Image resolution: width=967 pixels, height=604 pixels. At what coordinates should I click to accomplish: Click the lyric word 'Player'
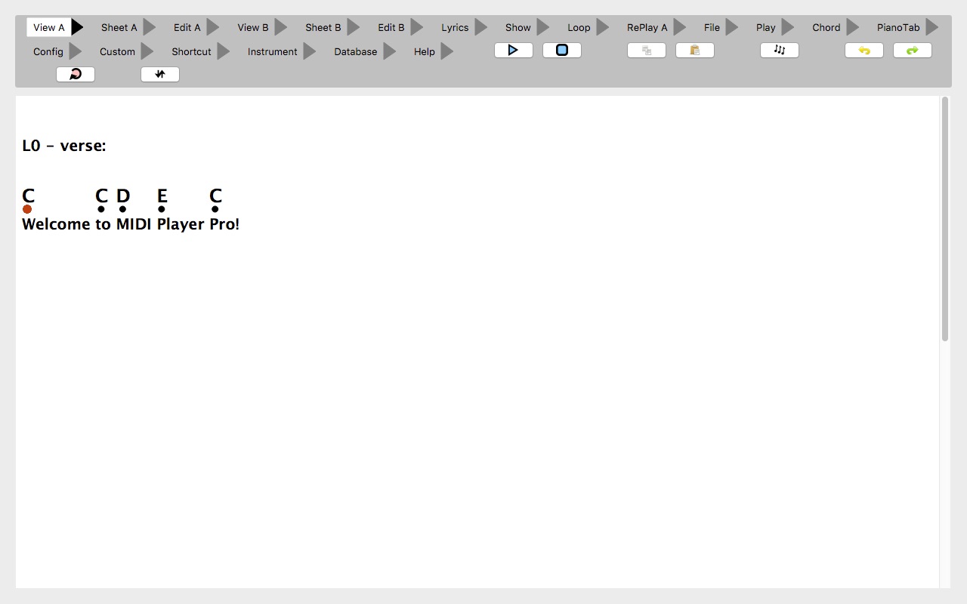coord(181,224)
